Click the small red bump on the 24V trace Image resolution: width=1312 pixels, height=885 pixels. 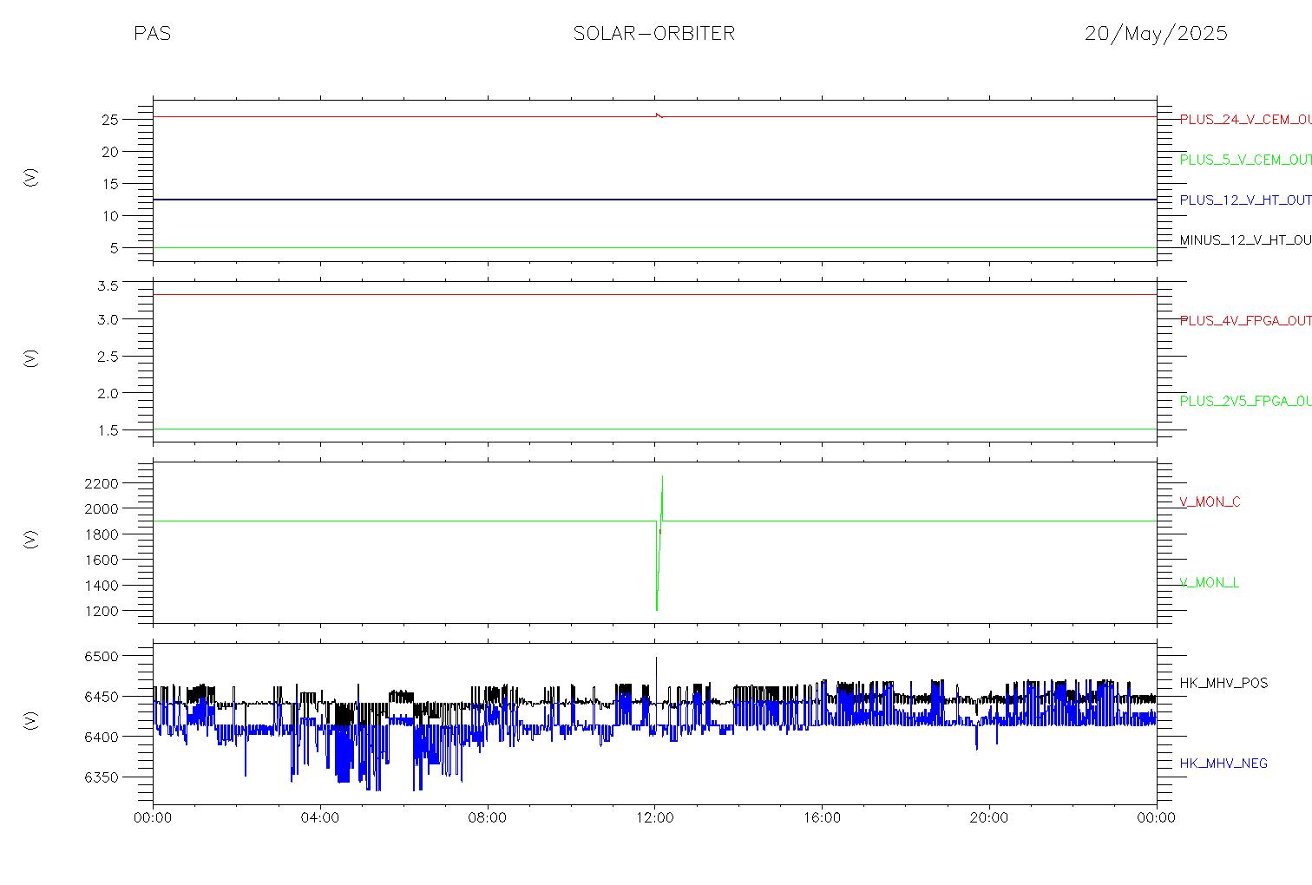click(x=659, y=115)
